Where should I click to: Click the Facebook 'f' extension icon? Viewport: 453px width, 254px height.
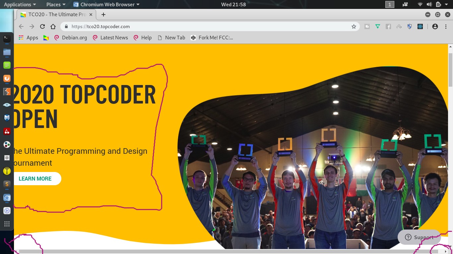pyautogui.click(x=388, y=26)
